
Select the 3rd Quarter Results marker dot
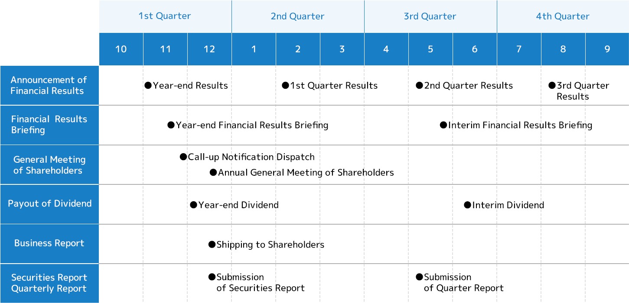(x=552, y=85)
